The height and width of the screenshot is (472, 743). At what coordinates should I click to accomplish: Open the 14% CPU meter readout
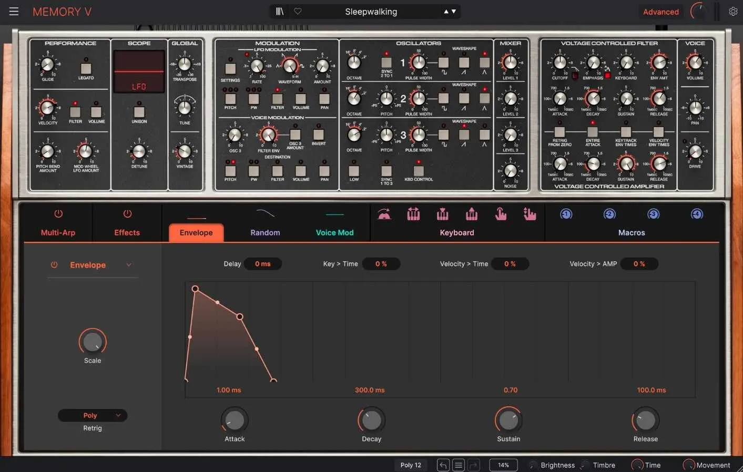click(503, 465)
